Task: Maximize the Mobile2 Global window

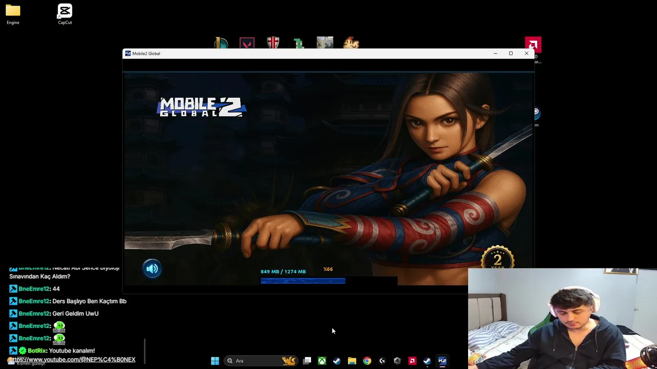Action: (511, 53)
